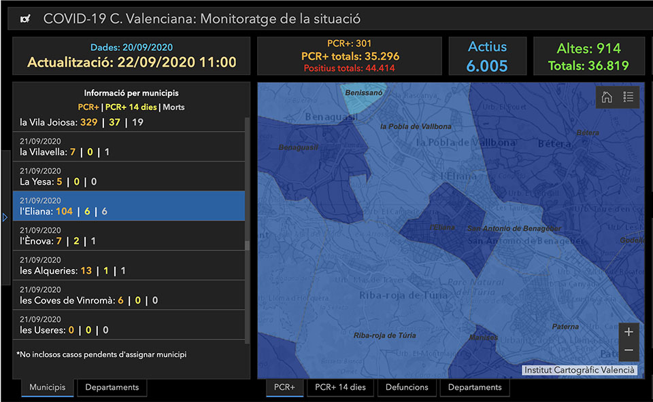Switch map to PCR+ 14 dies tab
This screenshot has width=653, height=402.
(x=340, y=387)
